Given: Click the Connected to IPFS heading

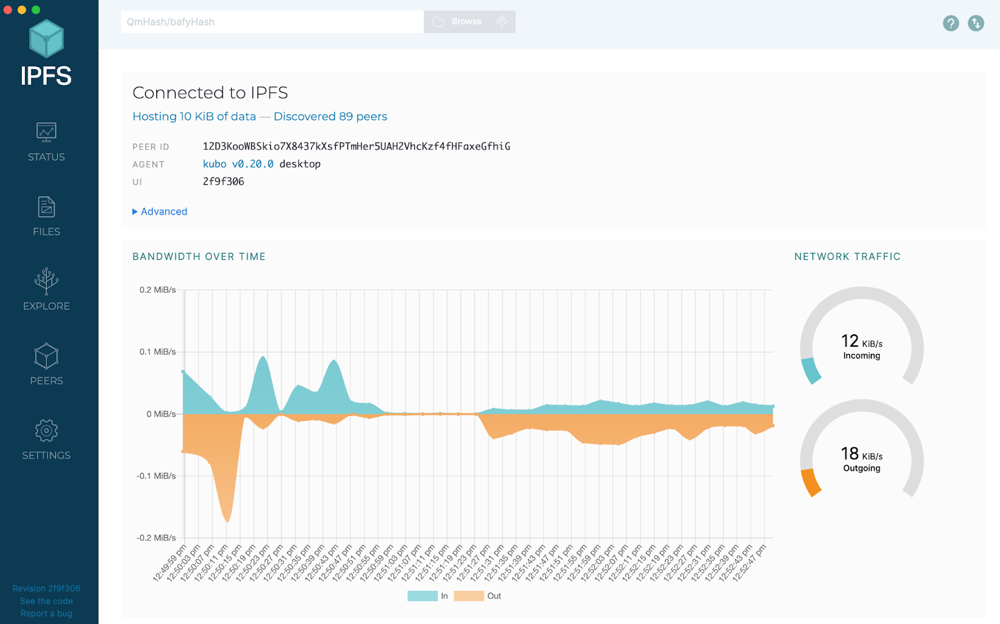Looking at the screenshot, I should (x=210, y=93).
